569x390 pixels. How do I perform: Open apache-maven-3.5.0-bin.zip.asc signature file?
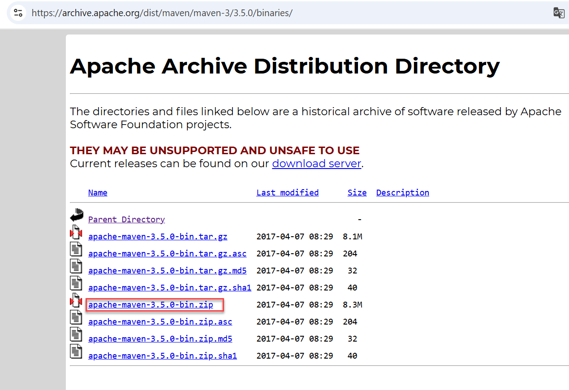[160, 322]
